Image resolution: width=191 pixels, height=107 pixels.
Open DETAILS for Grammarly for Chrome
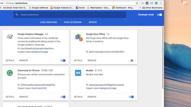10,97
